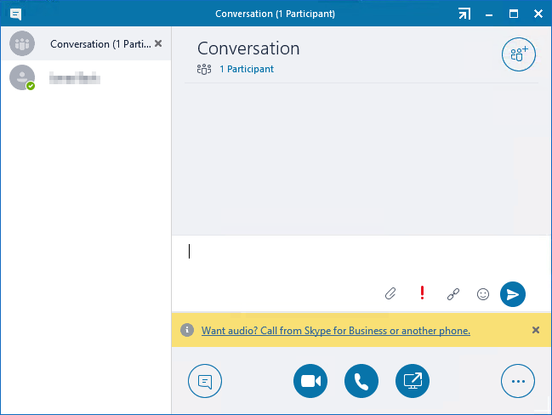Start a video call with camera button
The image size is (552, 415).
pyautogui.click(x=310, y=381)
